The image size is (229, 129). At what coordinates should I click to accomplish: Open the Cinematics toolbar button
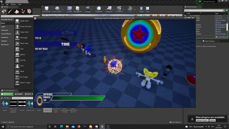coord(119,9)
